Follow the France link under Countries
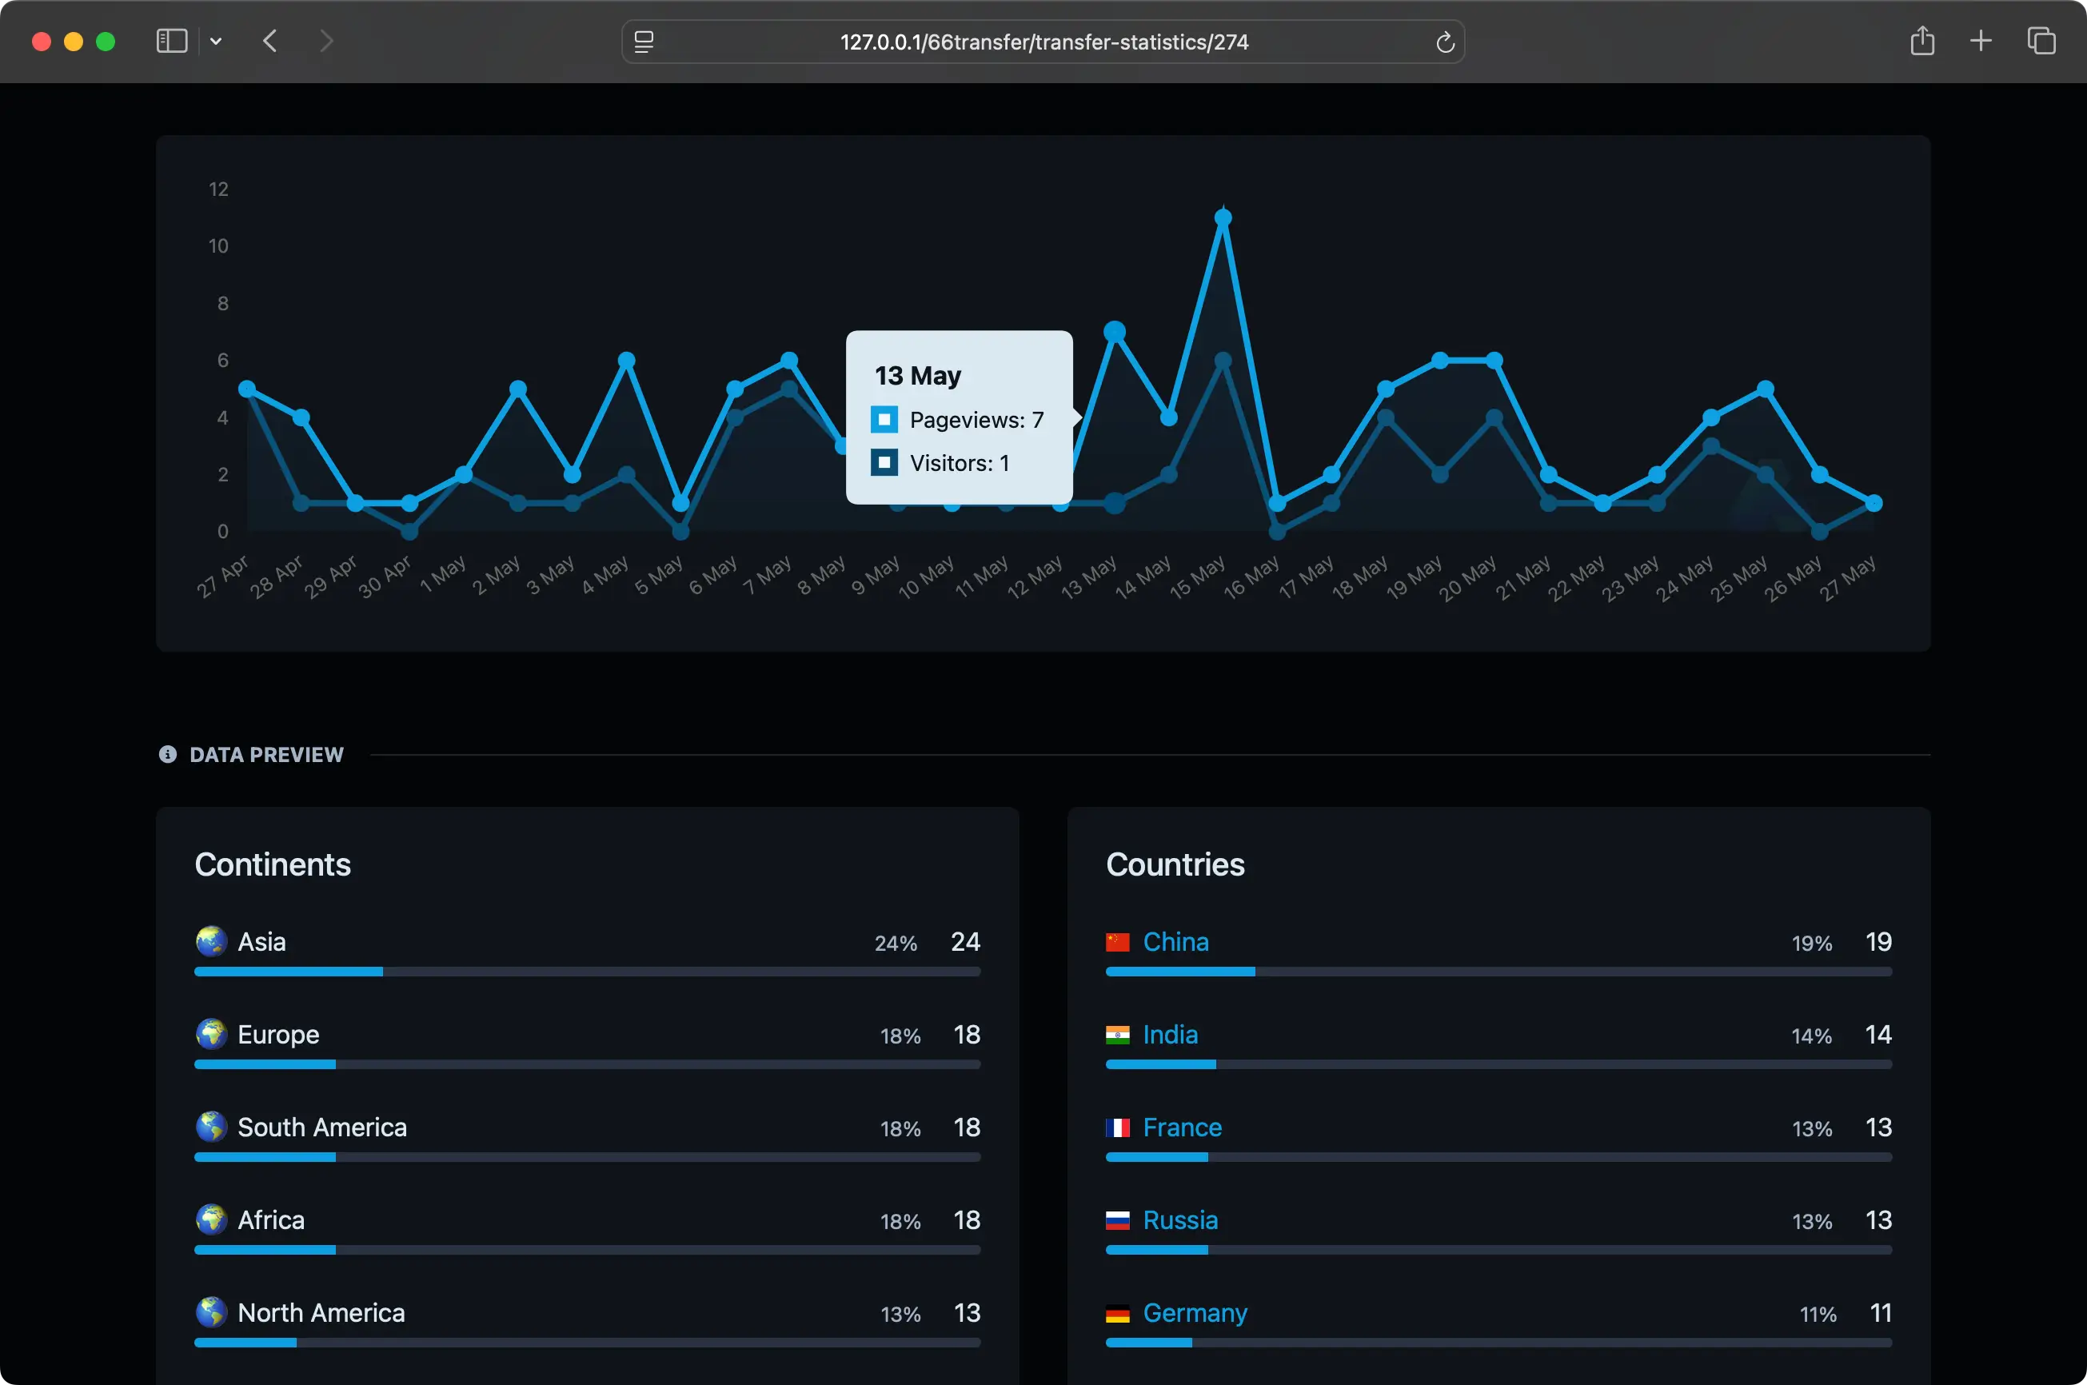 click(1182, 1127)
